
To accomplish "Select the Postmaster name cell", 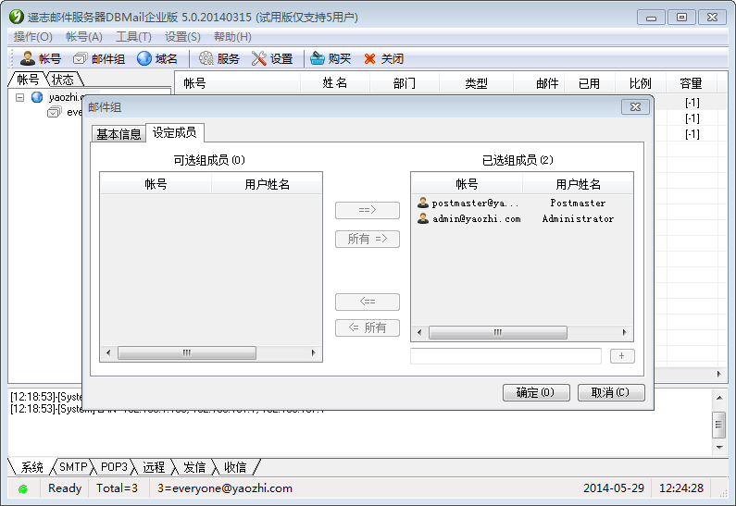I will (x=578, y=203).
